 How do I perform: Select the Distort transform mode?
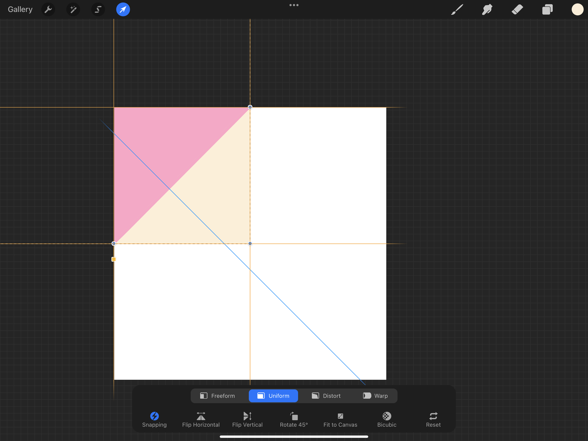(326, 395)
